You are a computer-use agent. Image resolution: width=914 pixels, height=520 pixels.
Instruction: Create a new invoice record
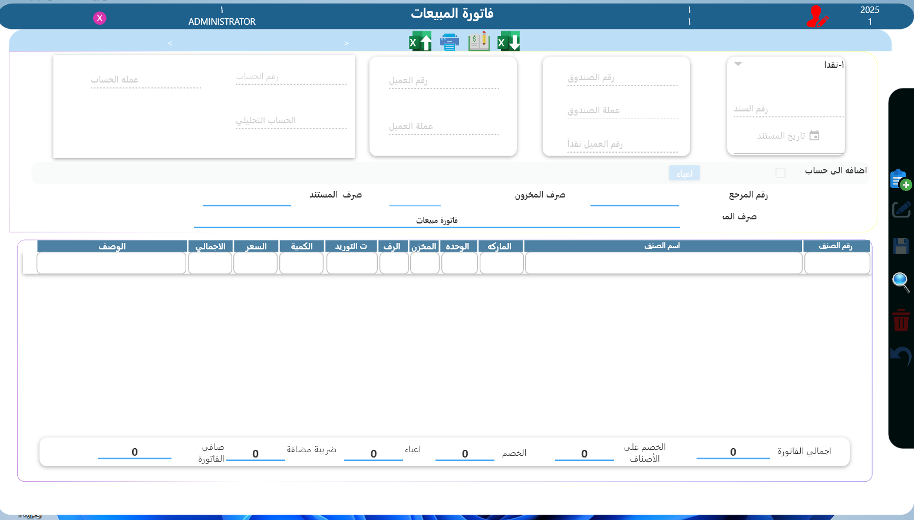[x=900, y=179]
